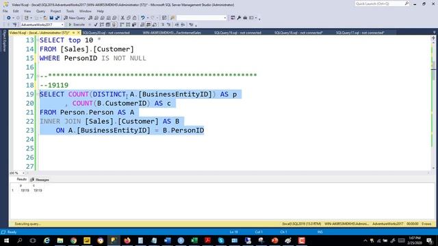This screenshot has height=246, width=438.
Task: Click the Execute query button
Action: (77, 25)
